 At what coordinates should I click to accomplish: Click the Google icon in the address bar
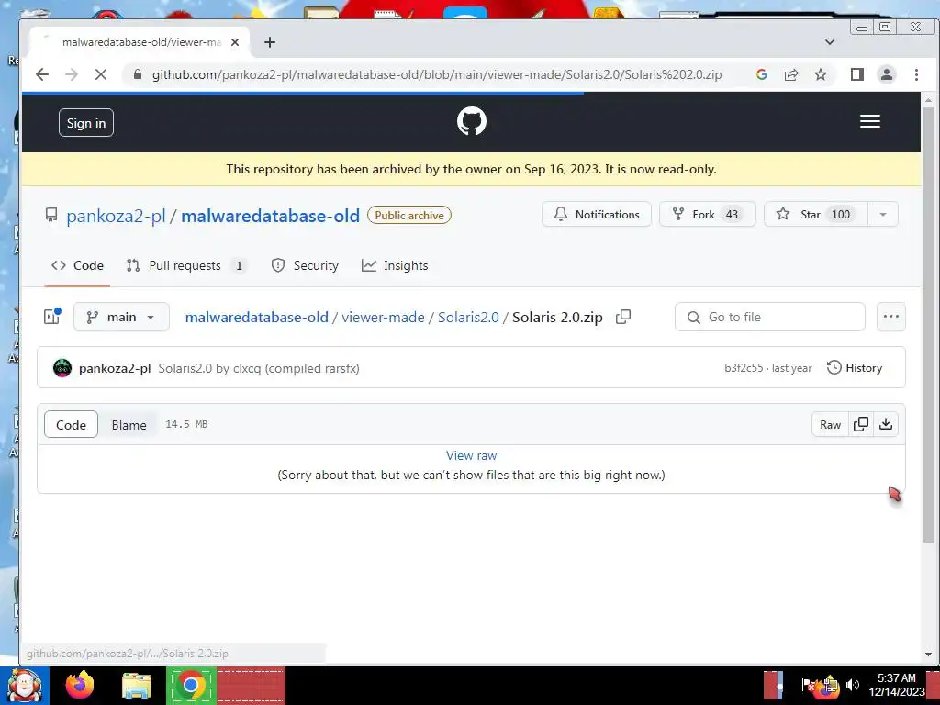(x=762, y=74)
